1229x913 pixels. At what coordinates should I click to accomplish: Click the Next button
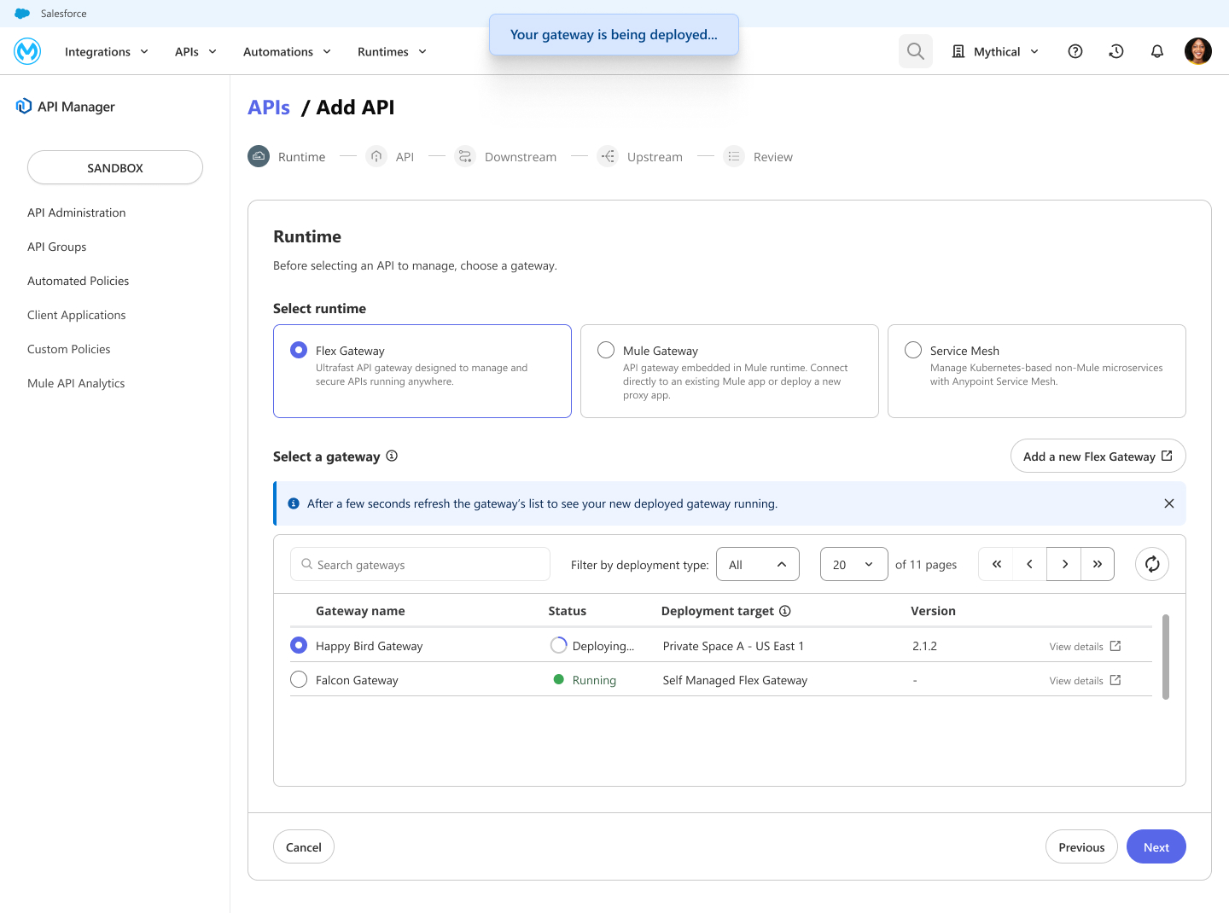1156,846
